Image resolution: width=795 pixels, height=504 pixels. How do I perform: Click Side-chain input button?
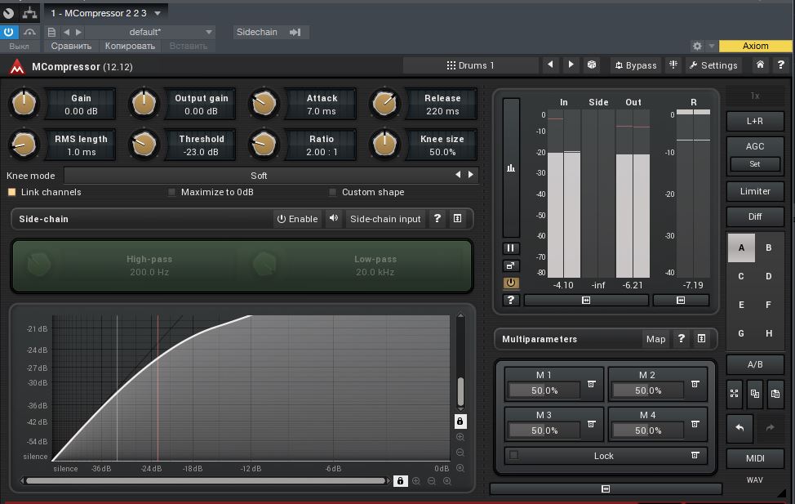(385, 219)
